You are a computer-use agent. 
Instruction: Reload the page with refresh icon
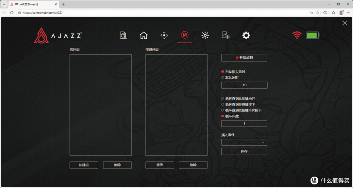click(12, 13)
